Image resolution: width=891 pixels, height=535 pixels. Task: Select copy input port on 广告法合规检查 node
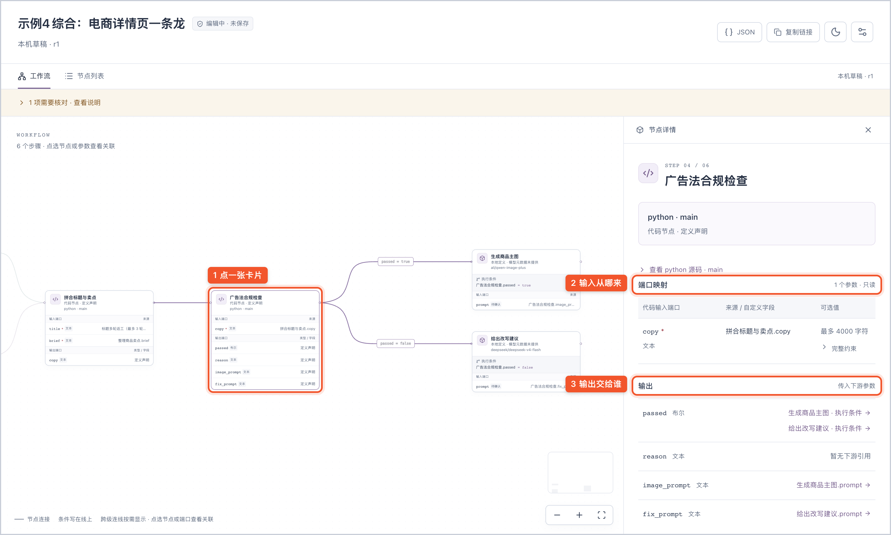[x=265, y=329]
